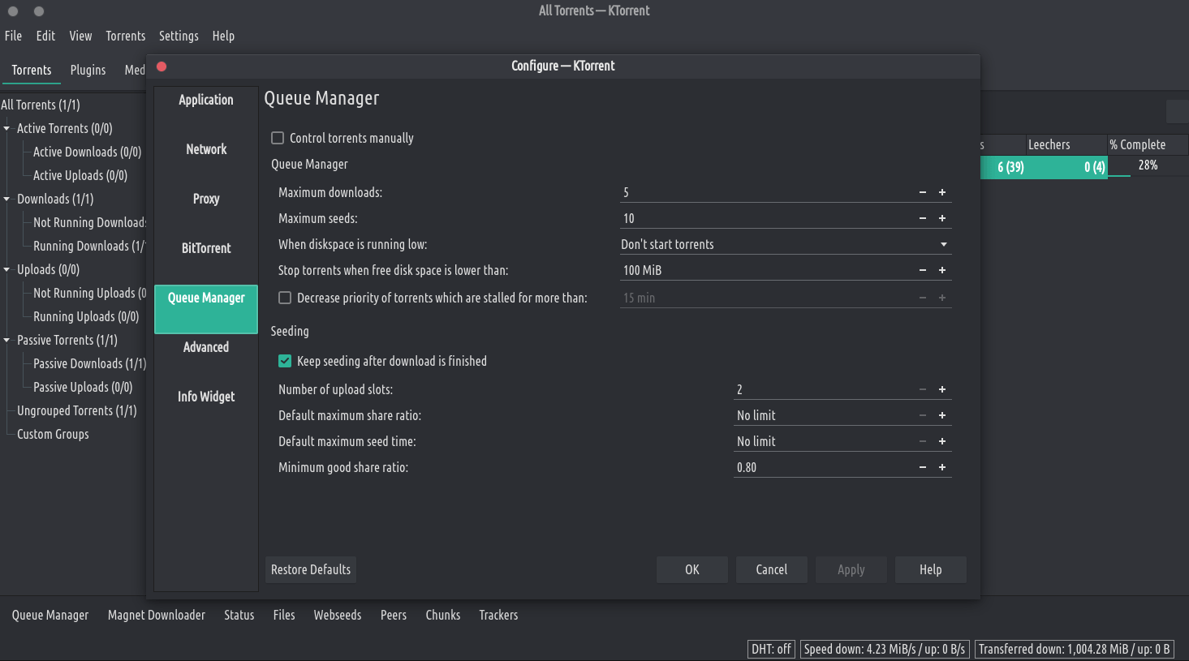Increase Default maximum share ratio

tap(942, 415)
